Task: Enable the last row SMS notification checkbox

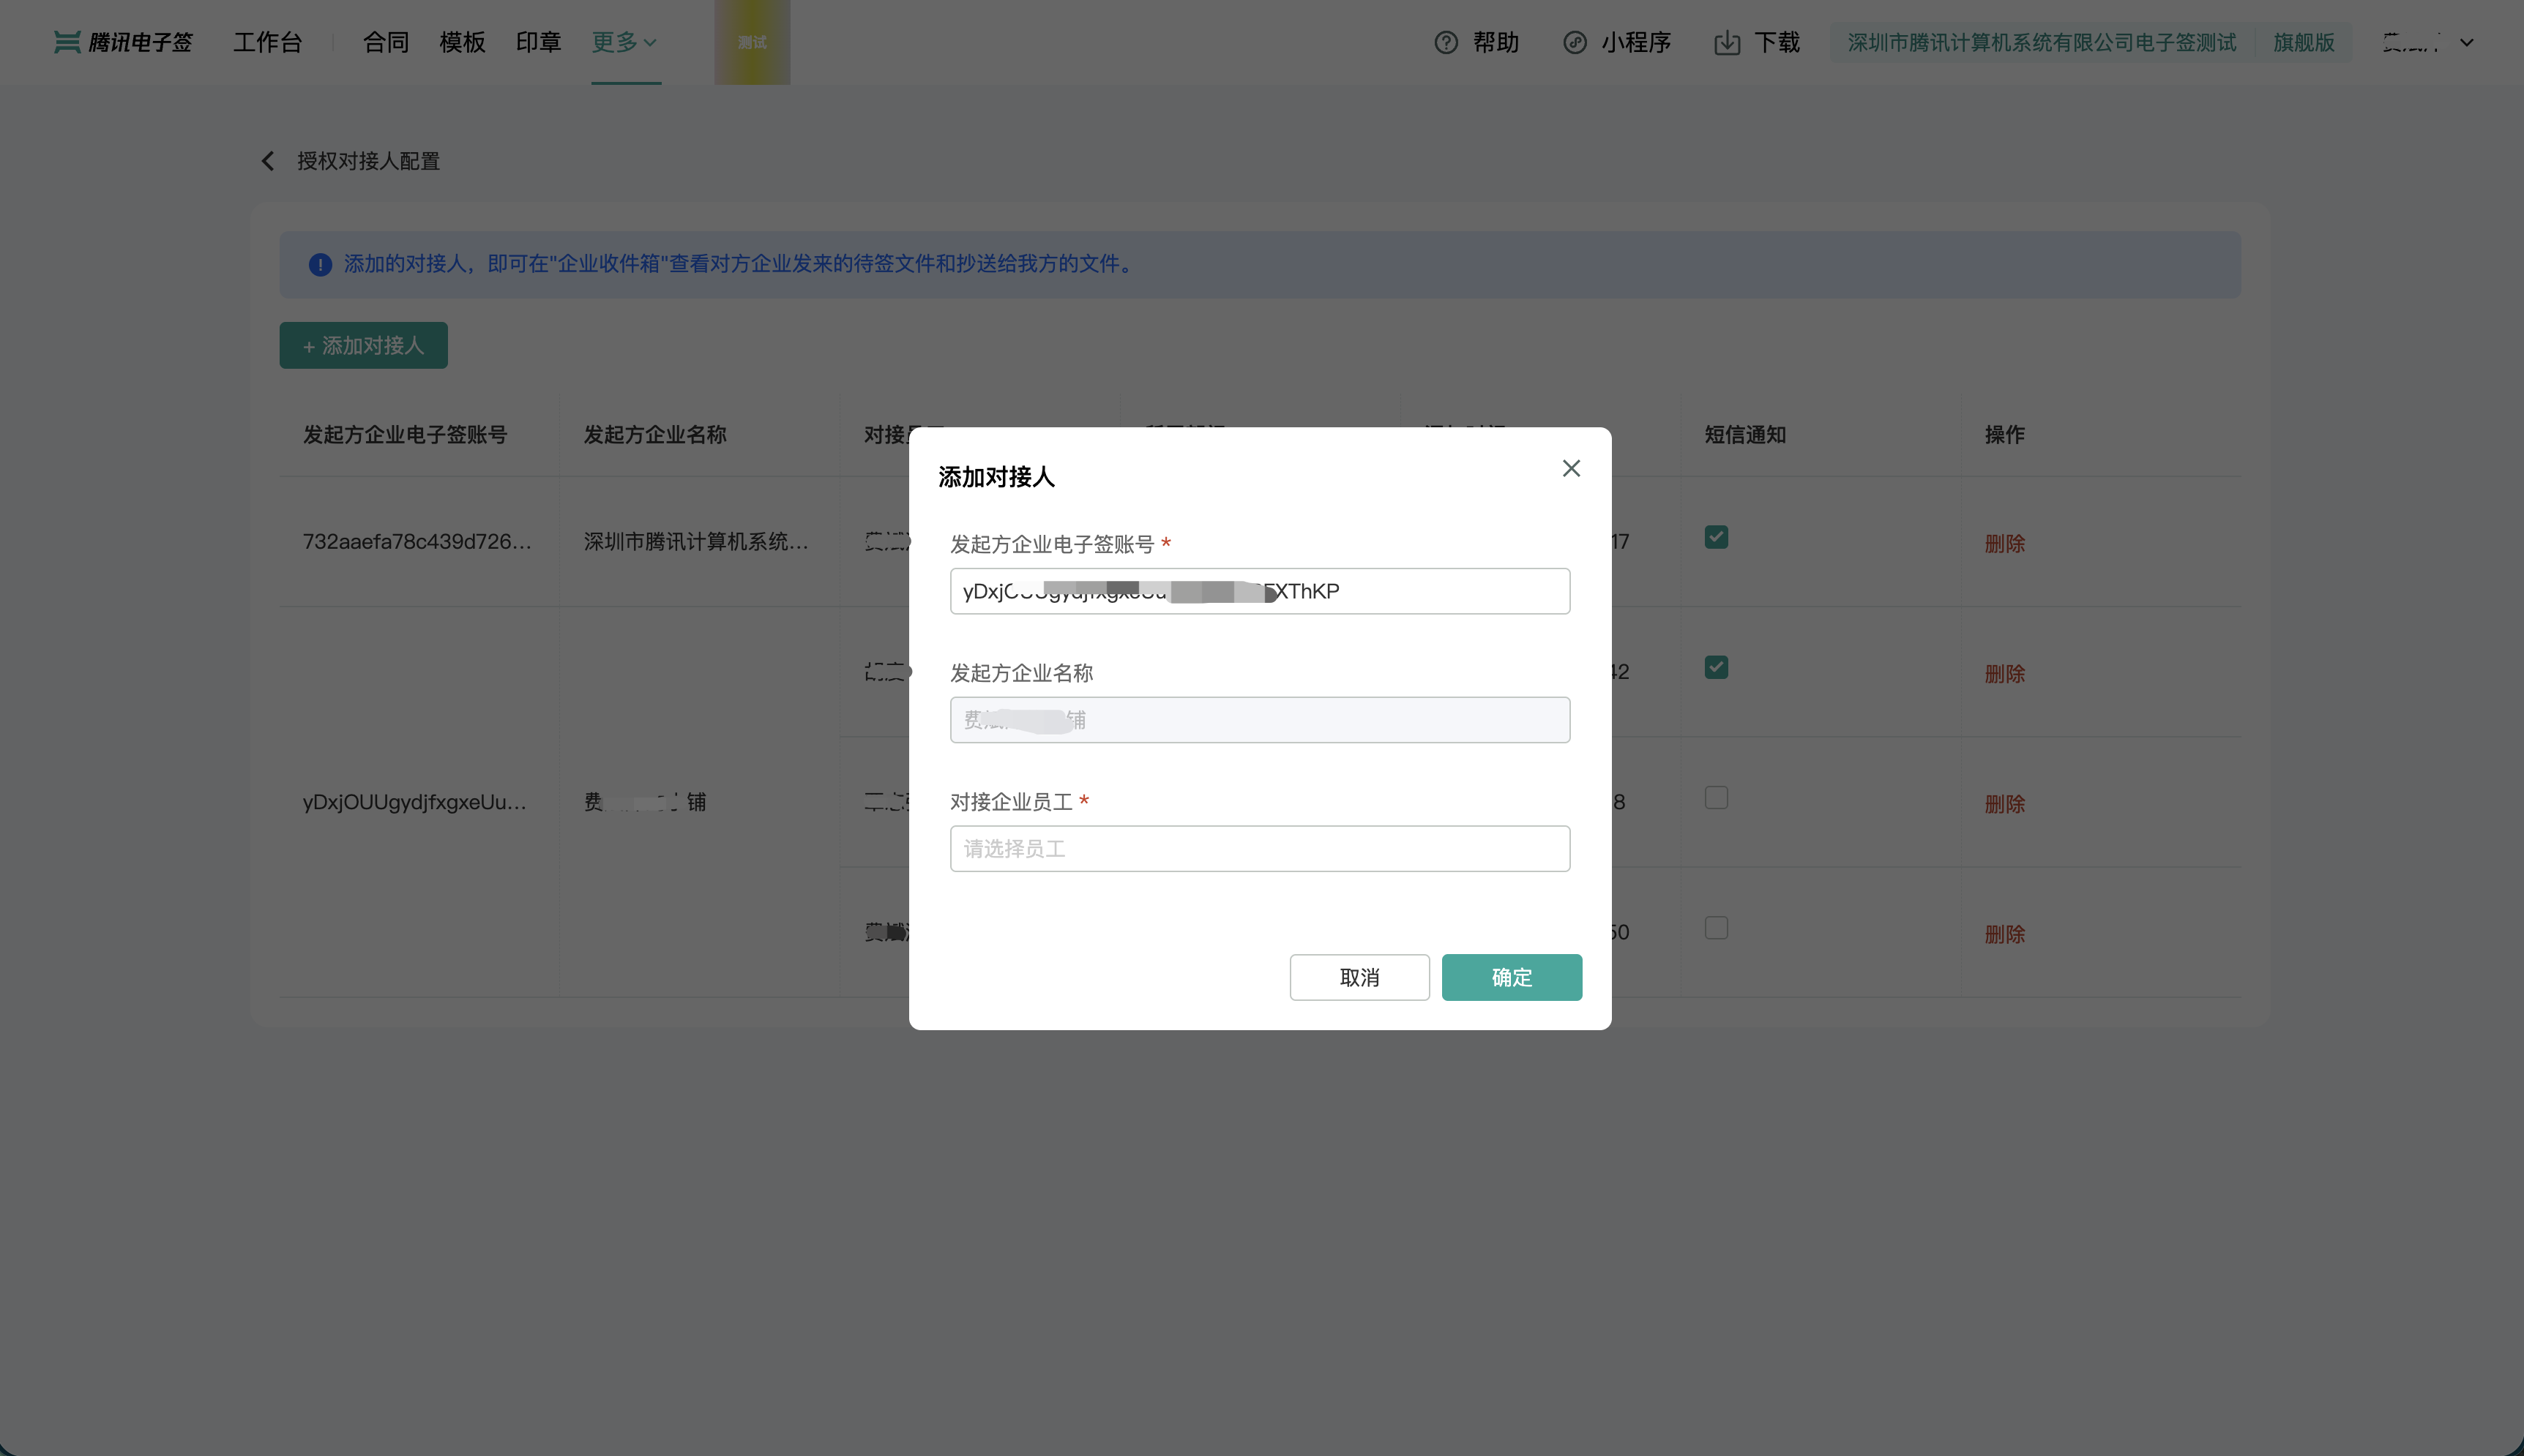Action: (x=1716, y=927)
